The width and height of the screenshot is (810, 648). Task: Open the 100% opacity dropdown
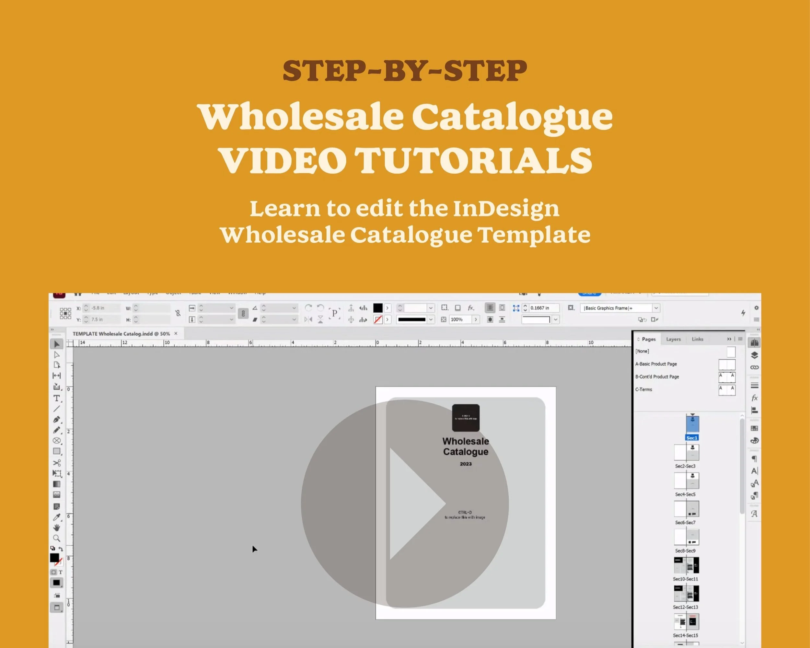click(476, 319)
